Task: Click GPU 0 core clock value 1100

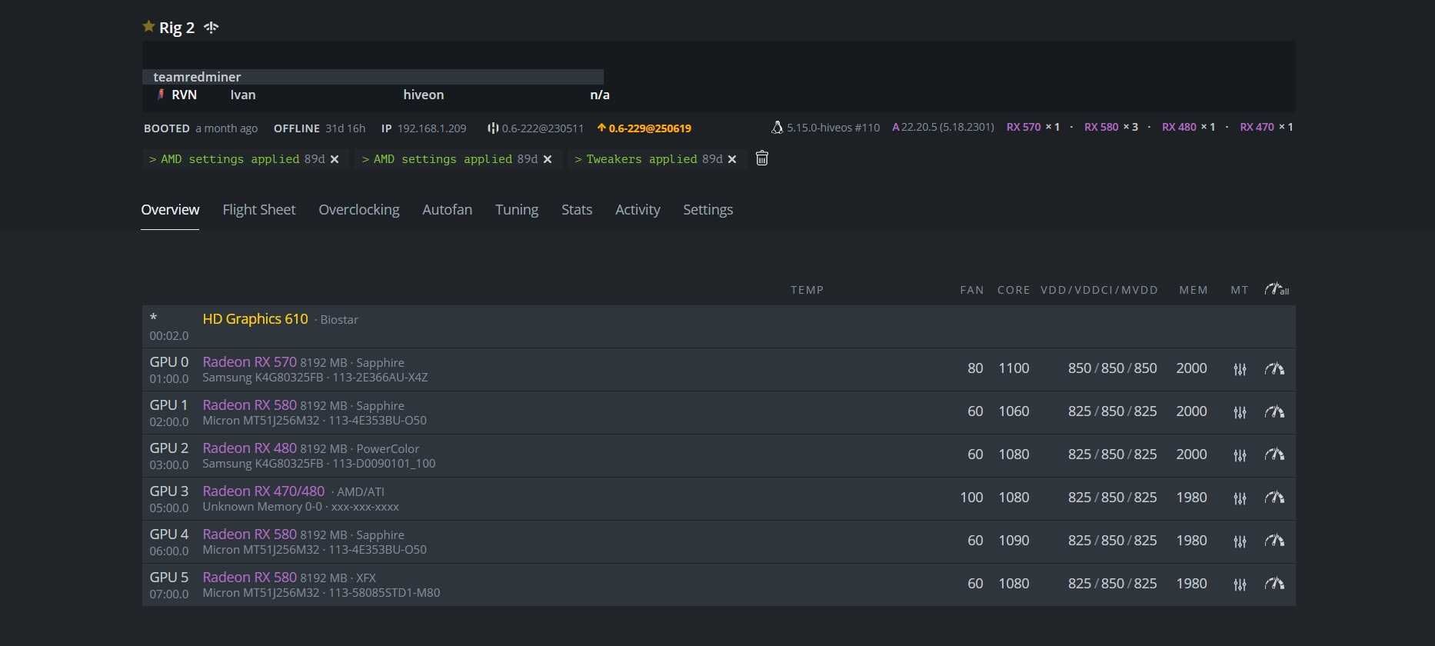Action: coord(1014,368)
